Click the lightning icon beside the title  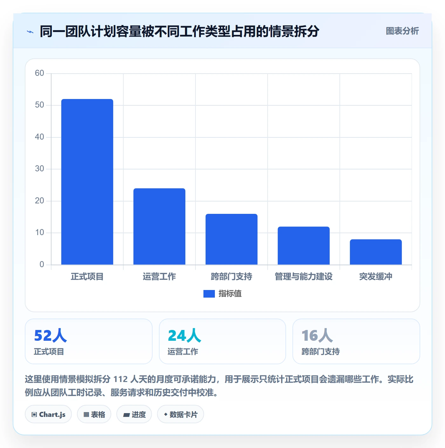(30, 32)
